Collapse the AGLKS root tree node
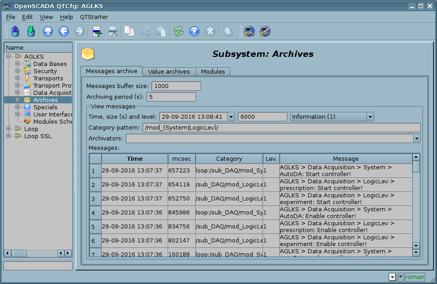Image resolution: width=437 pixels, height=284 pixels. pyautogui.click(x=8, y=56)
